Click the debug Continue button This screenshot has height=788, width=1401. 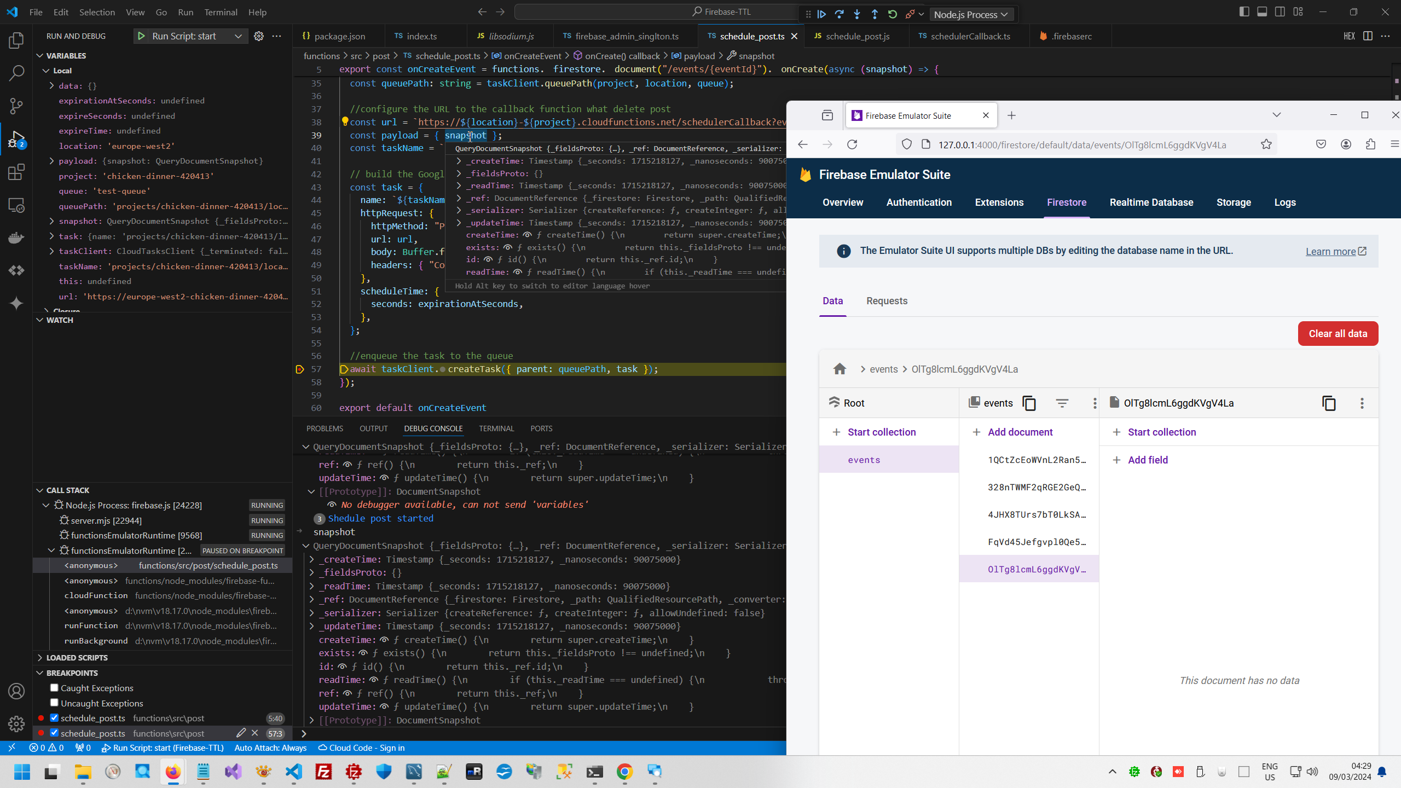pos(821,14)
